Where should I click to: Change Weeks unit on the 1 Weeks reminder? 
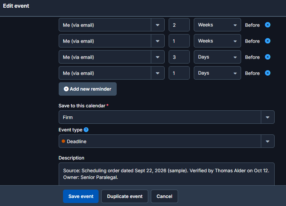point(217,41)
